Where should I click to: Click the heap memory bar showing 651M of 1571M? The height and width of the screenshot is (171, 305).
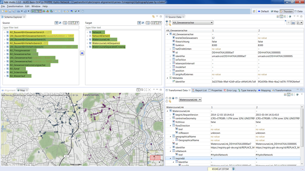[220, 169]
